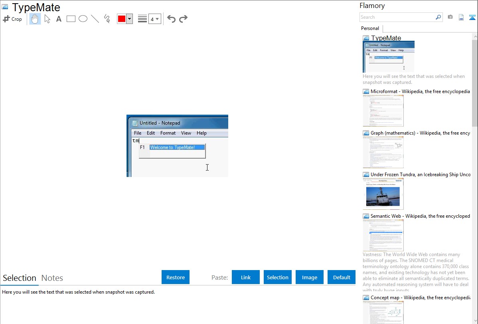The image size is (478, 324).
Task: Open the color picker dropdown arrow
Action: [130, 19]
